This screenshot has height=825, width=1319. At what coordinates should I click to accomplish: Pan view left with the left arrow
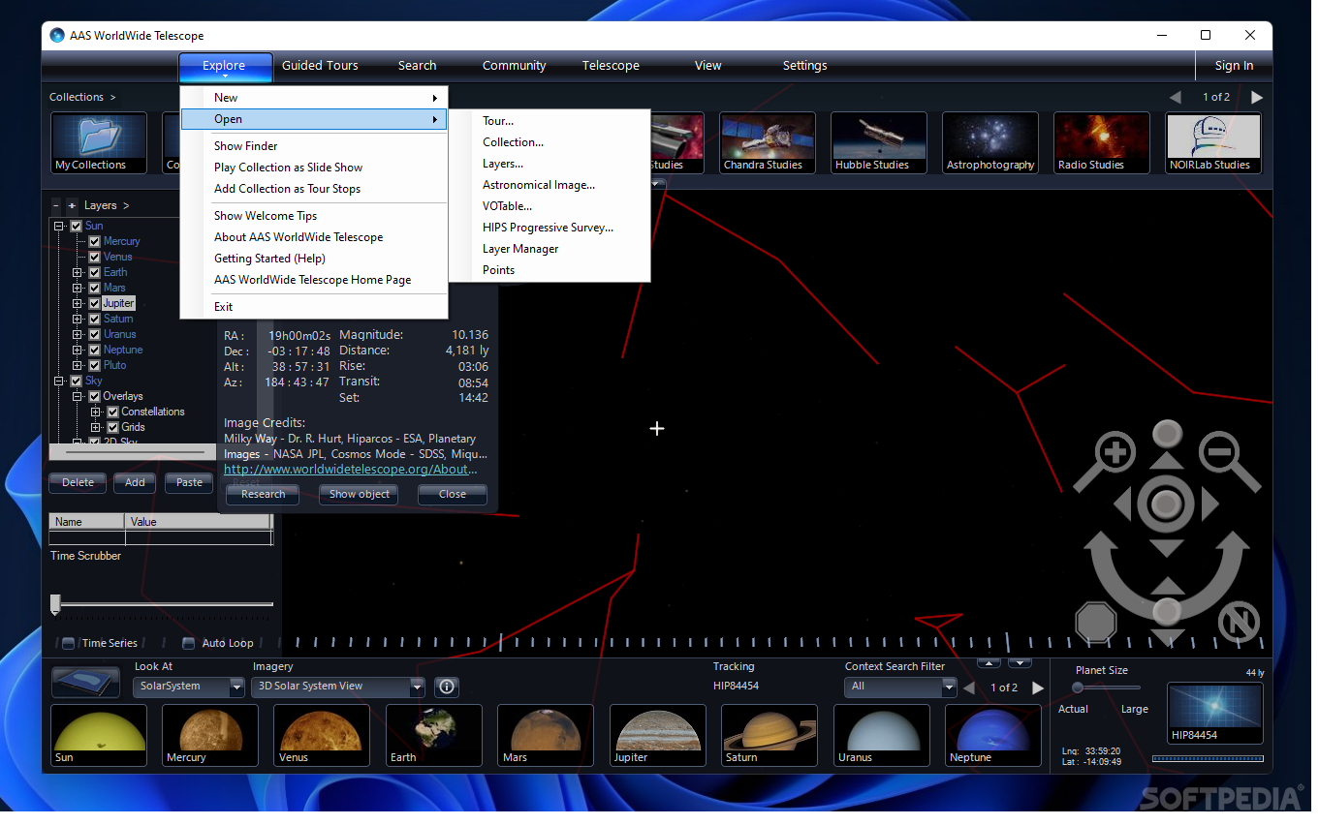(x=1122, y=504)
